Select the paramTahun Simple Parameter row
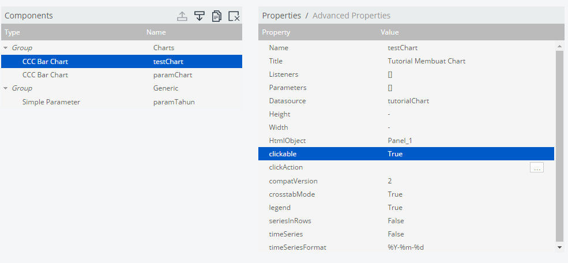Screen dimensions: 568x263 pyautogui.click(x=122, y=102)
